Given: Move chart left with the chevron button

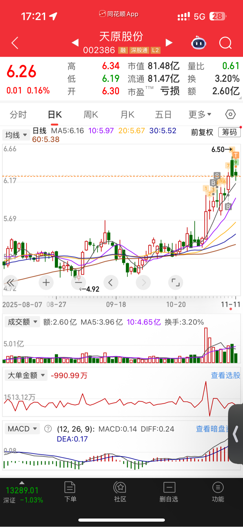Looking at the screenshot, I should tap(111, 282).
